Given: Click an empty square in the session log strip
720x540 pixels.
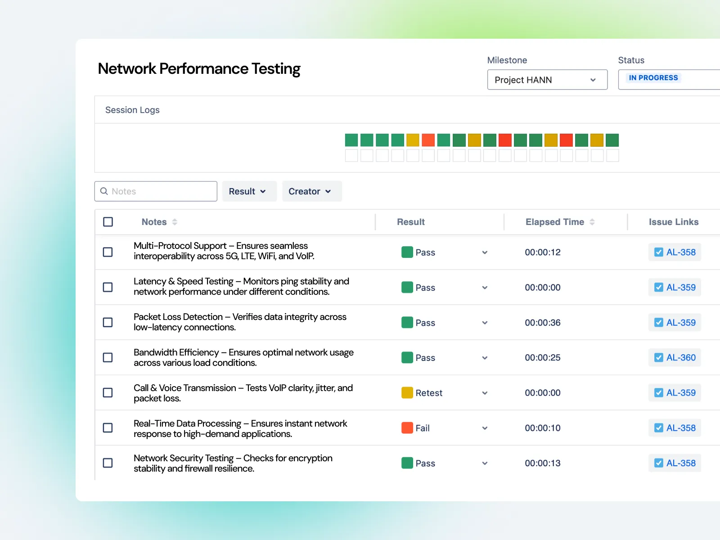Looking at the screenshot, I should [x=351, y=156].
